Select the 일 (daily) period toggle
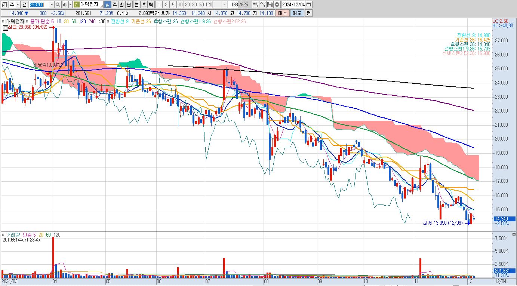Viewport: 517px width, 286px height. (x=107, y=4)
